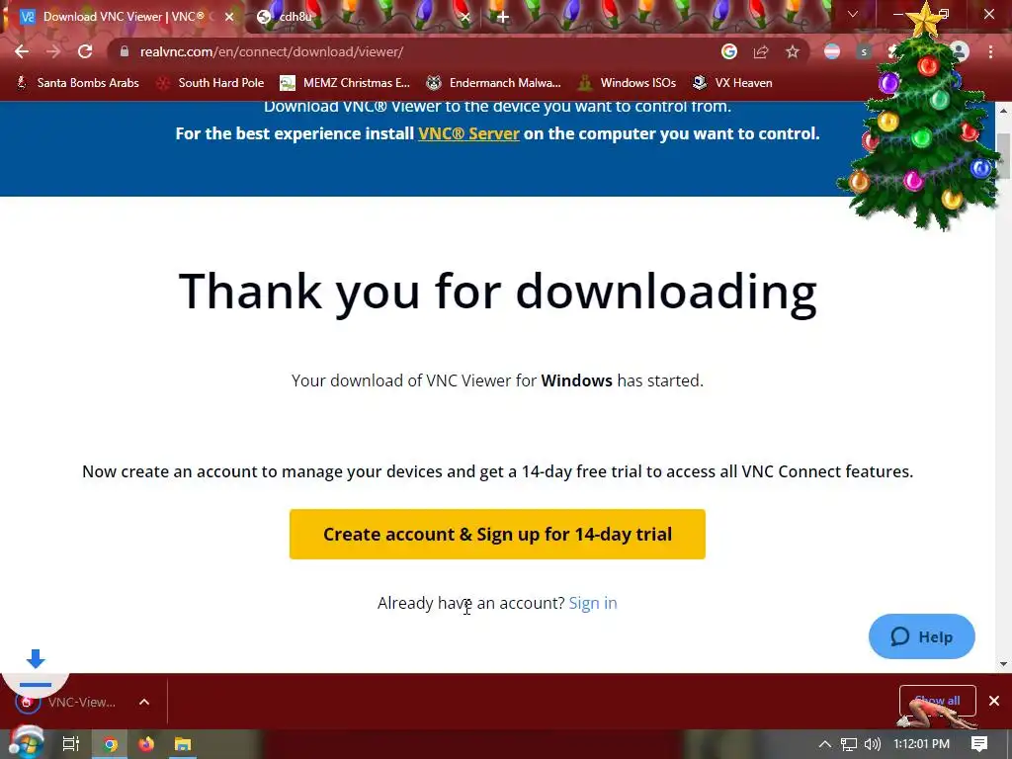
Task: Bookmark this tab with star icon
Action: [793, 51]
